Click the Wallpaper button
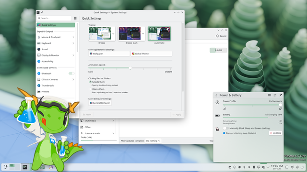307x172 pixels. (x=109, y=54)
